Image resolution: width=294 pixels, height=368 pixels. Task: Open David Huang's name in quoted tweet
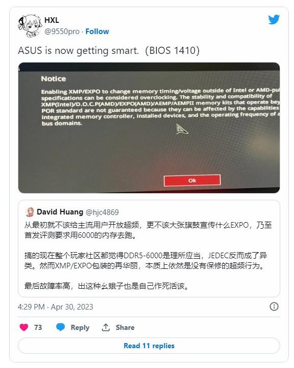(x=60, y=212)
